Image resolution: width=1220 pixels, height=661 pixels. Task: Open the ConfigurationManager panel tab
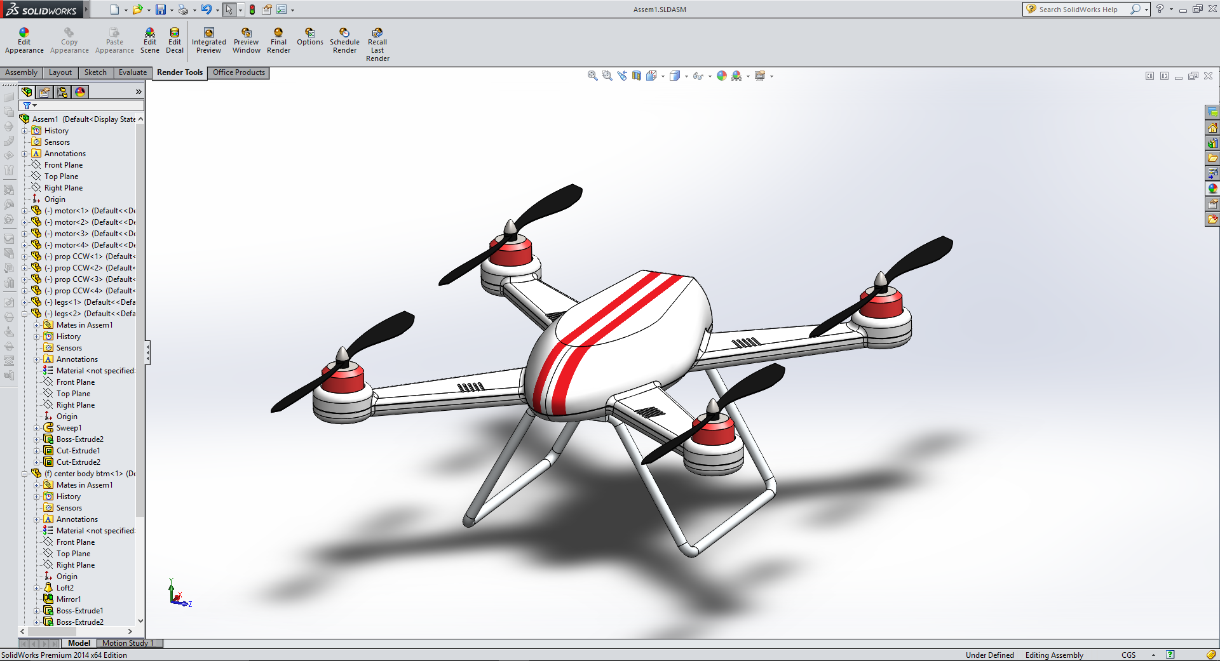point(62,92)
